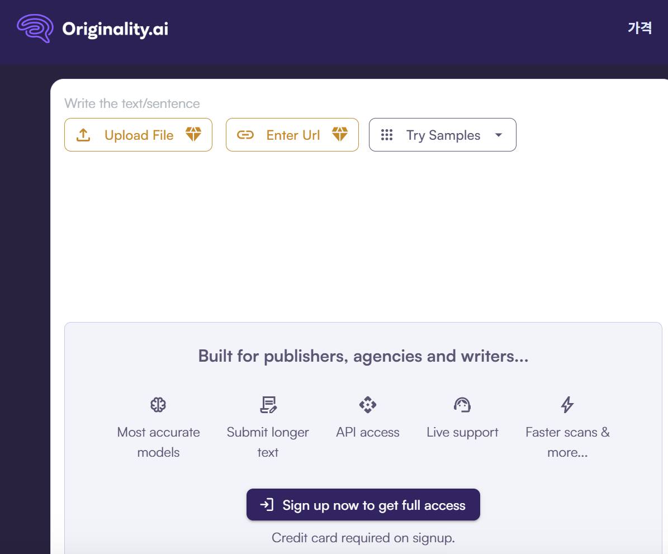Click the Originality.ai brain logo icon

point(35,28)
